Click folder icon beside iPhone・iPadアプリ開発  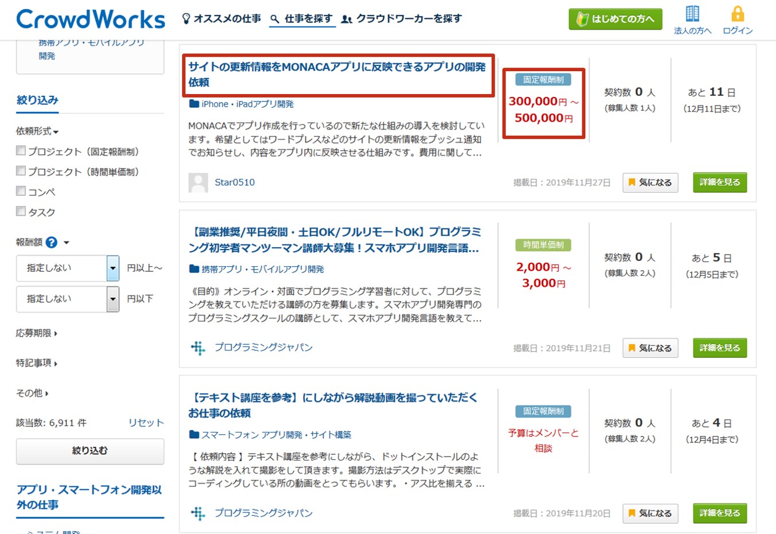click(x=194, y=104)
